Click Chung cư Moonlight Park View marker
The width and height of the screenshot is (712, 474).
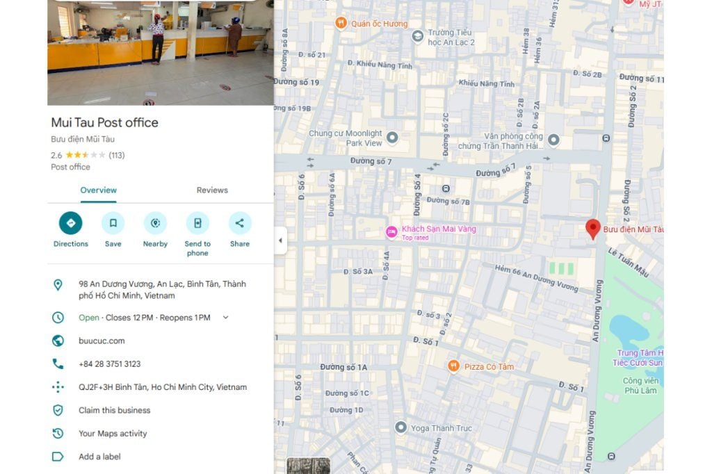point(392,137)
